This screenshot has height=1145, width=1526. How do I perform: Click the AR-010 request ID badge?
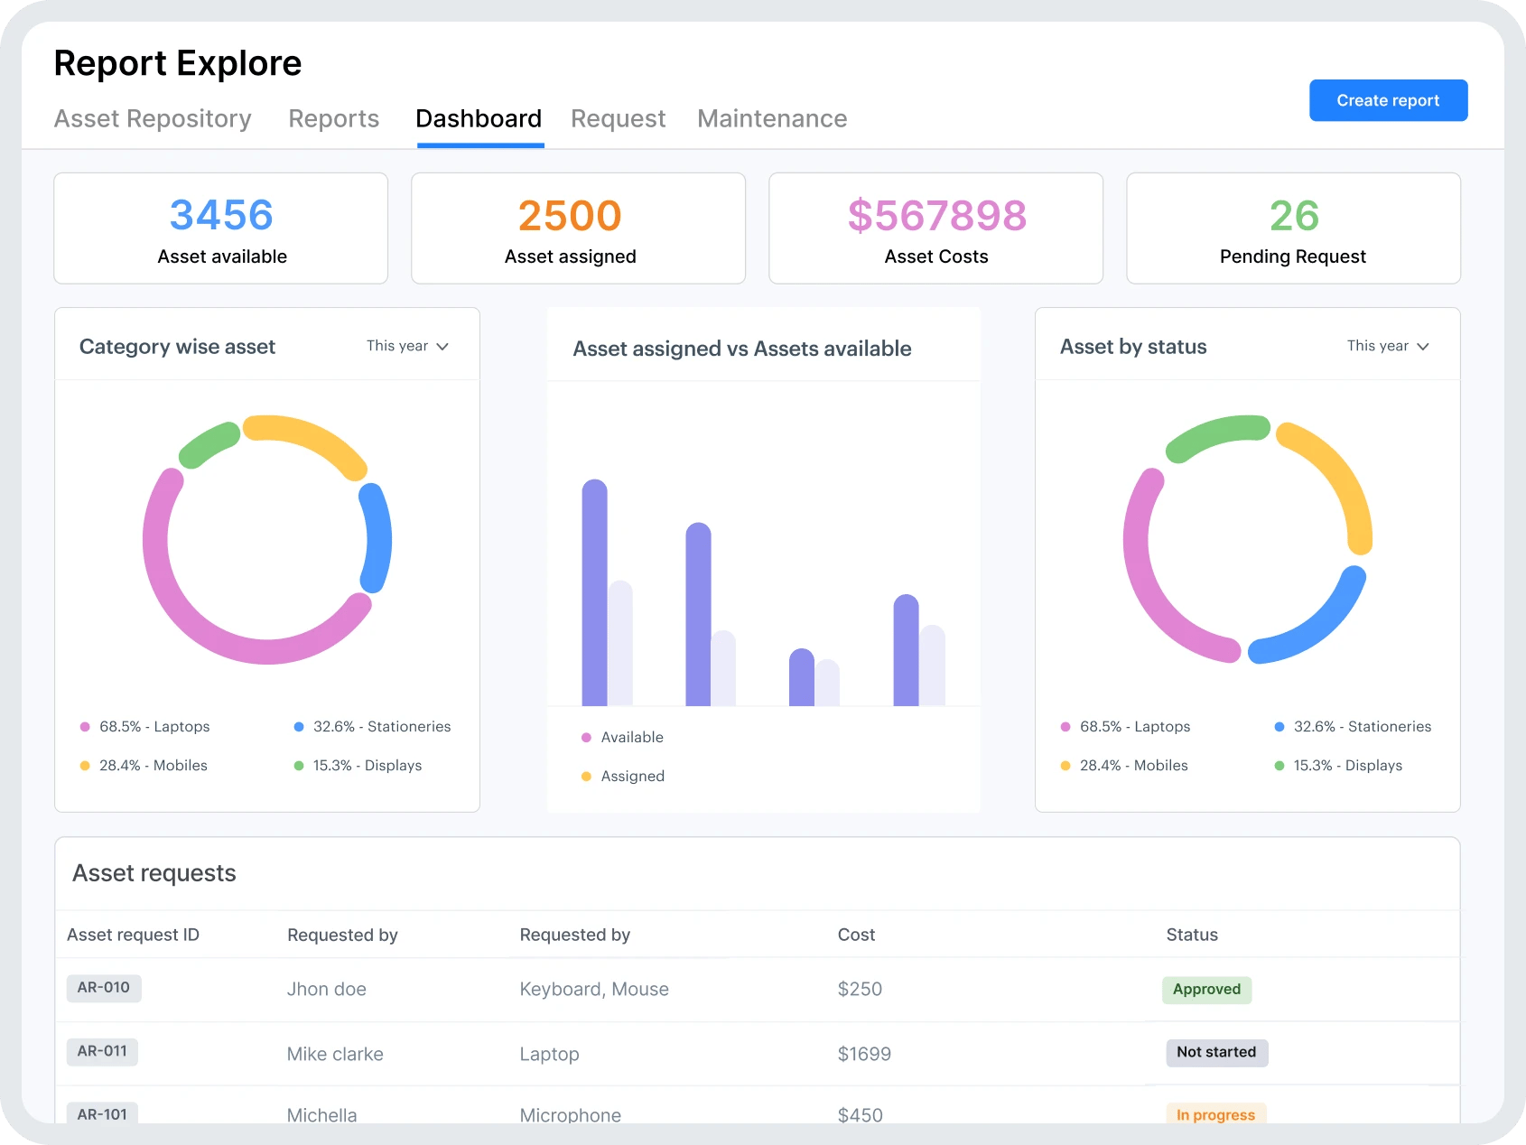point(104,988)
